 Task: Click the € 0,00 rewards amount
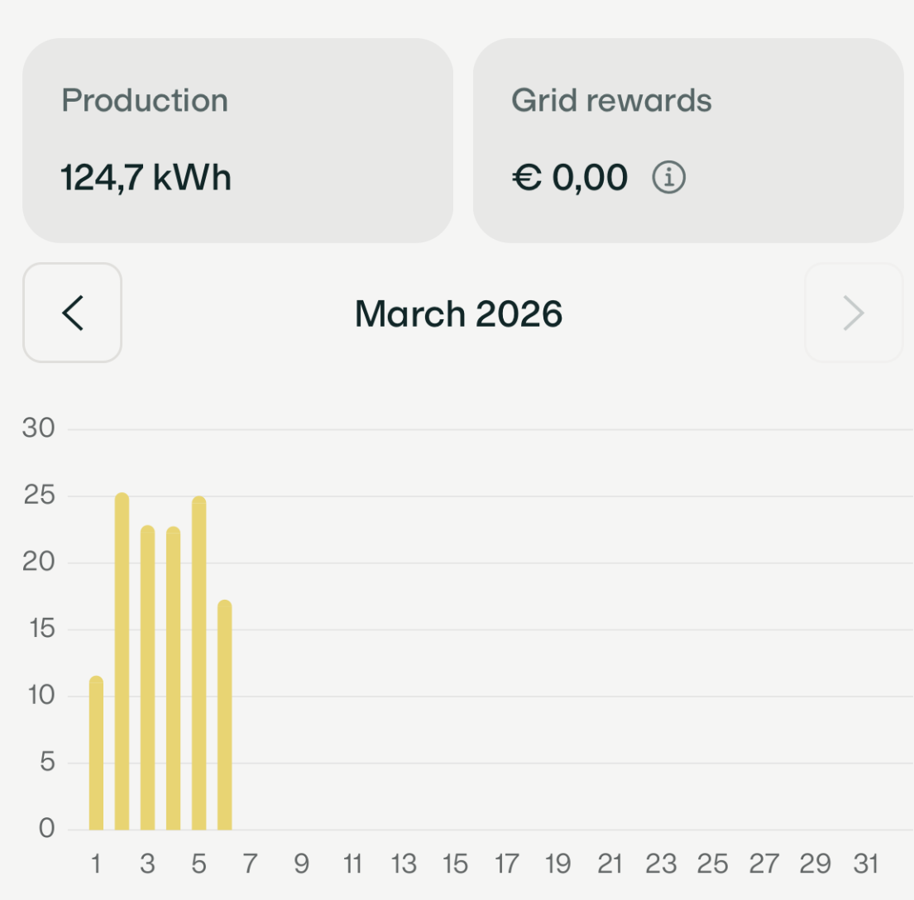pyautogui.click(x=570, y=177)
